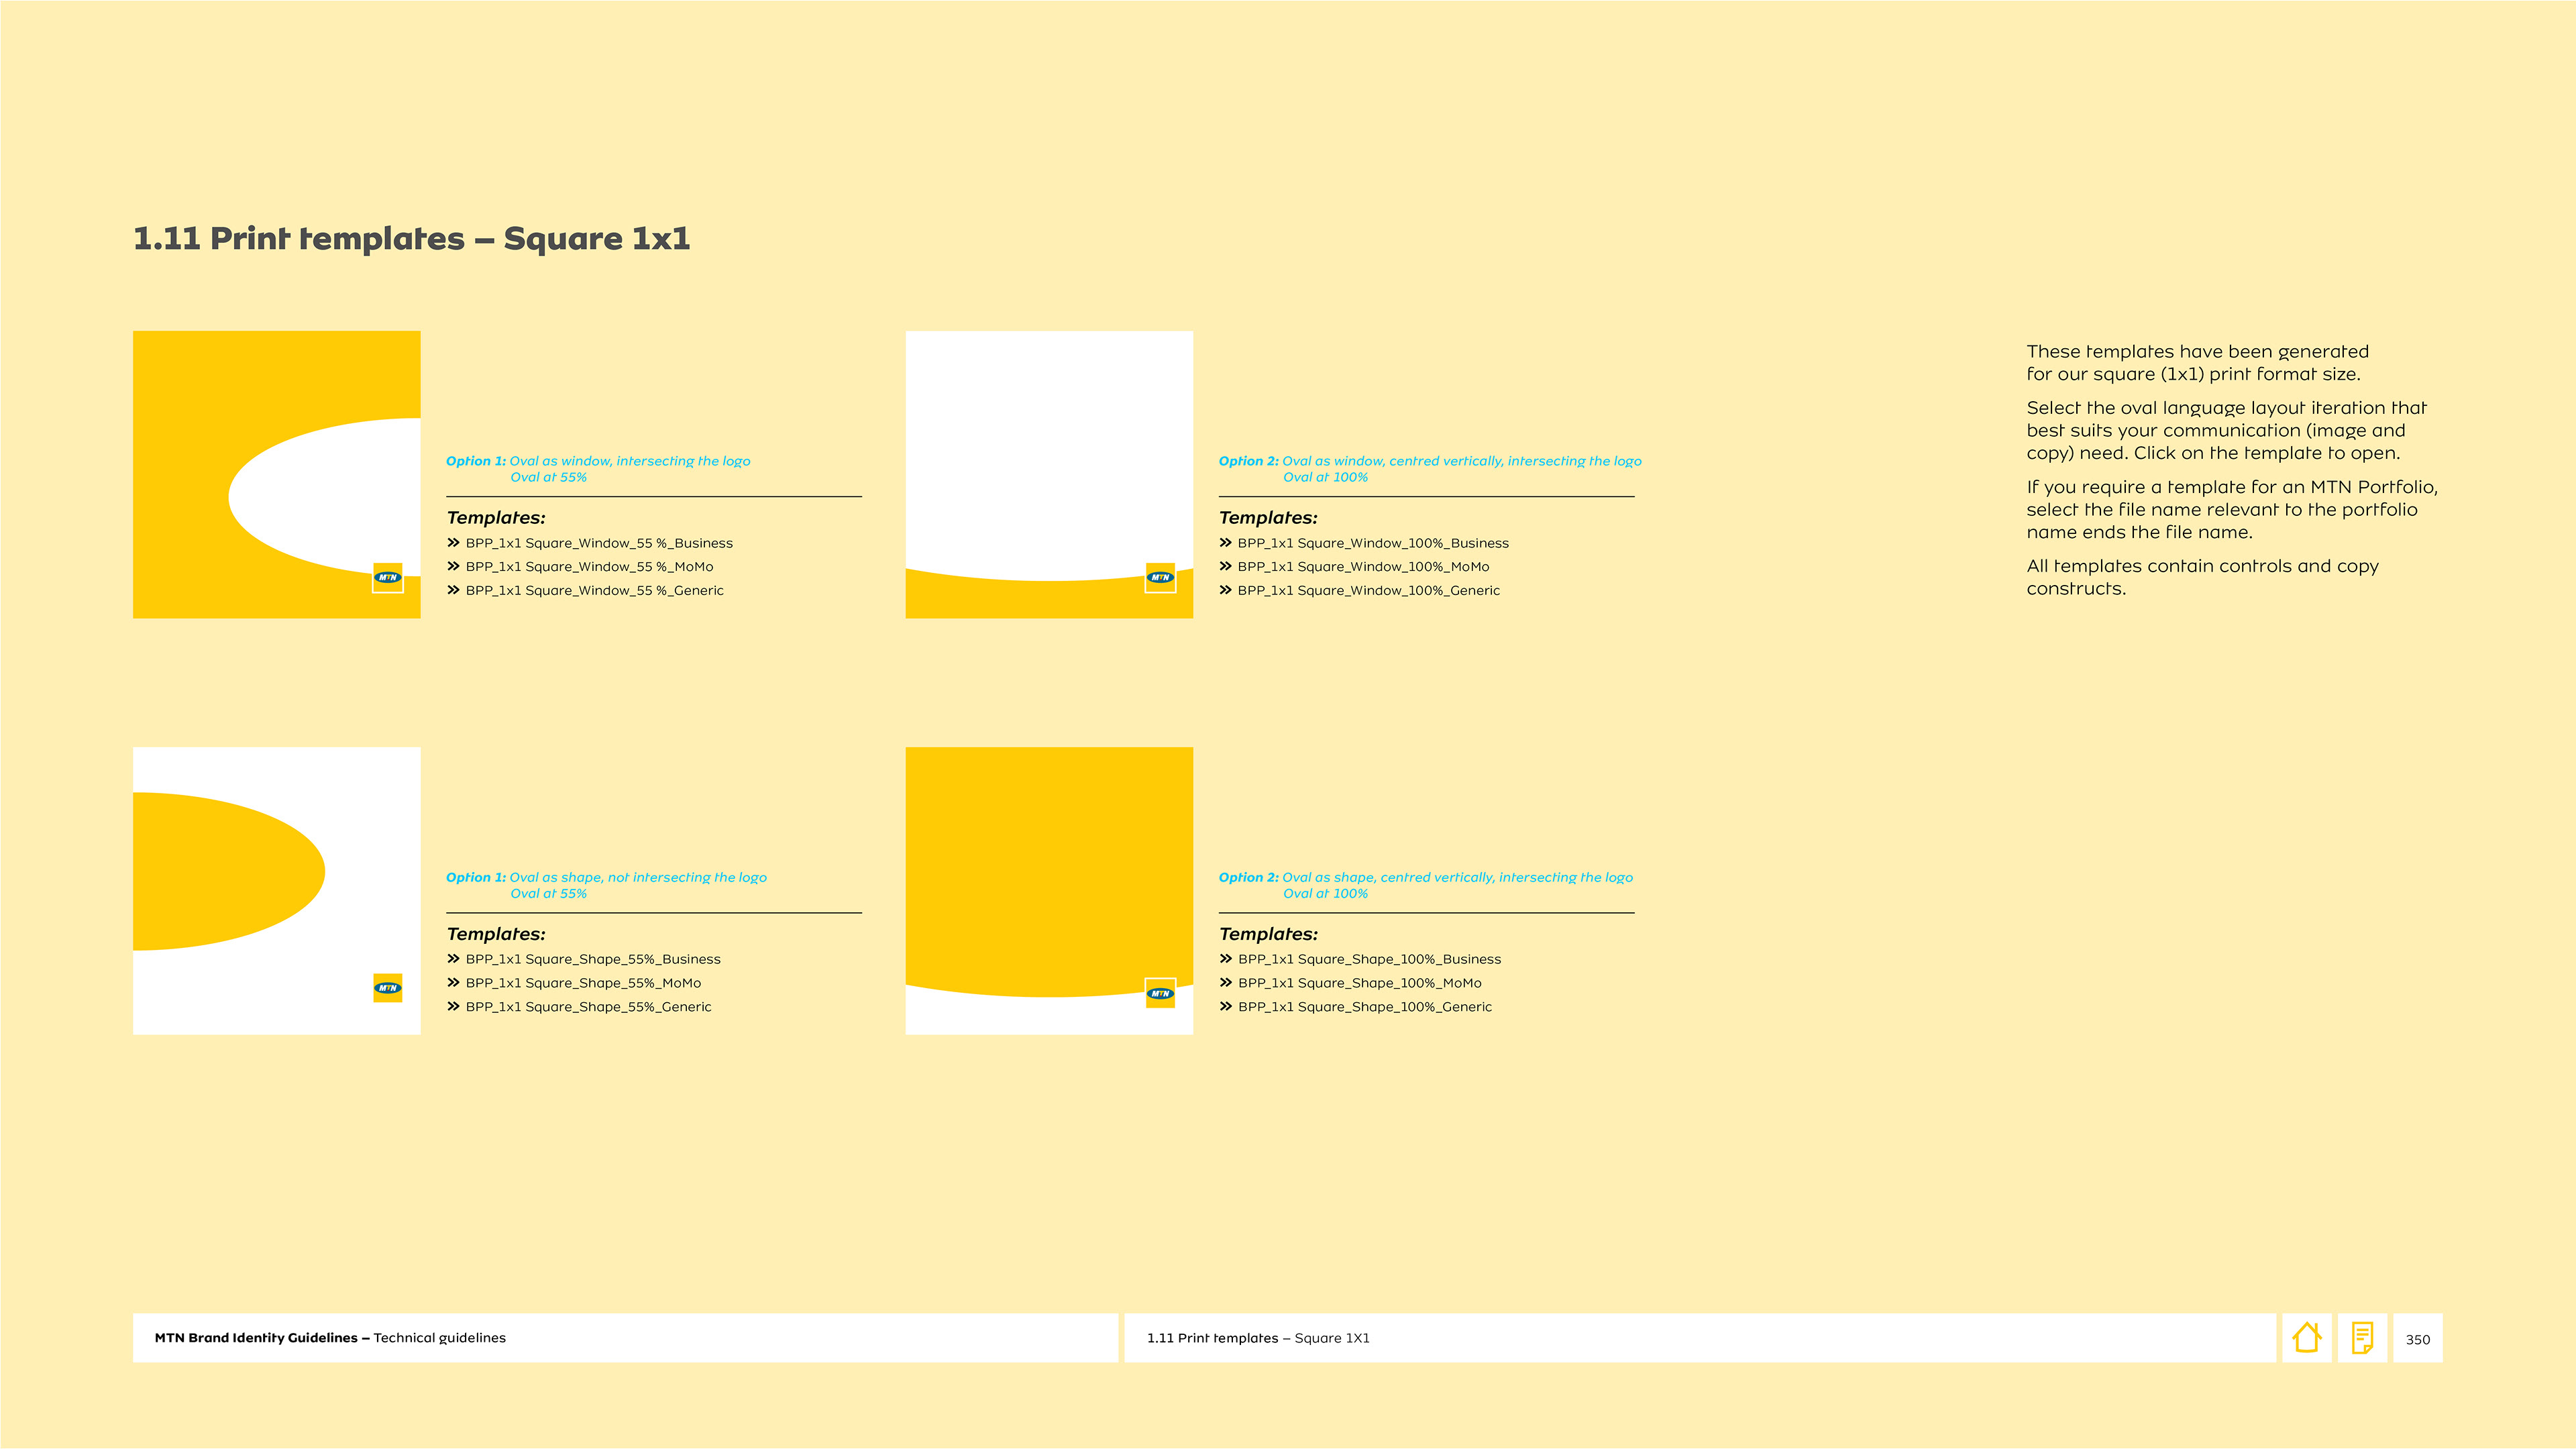Open BPP_1x1 Square_Window_55 %_Business template
Image resolution: width=2576 pixels, height=1449 pixels.
[x=599, y=543]
